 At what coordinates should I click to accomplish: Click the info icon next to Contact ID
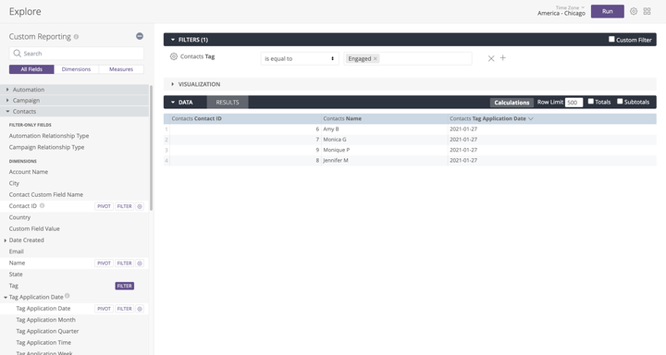coord(42,205)
